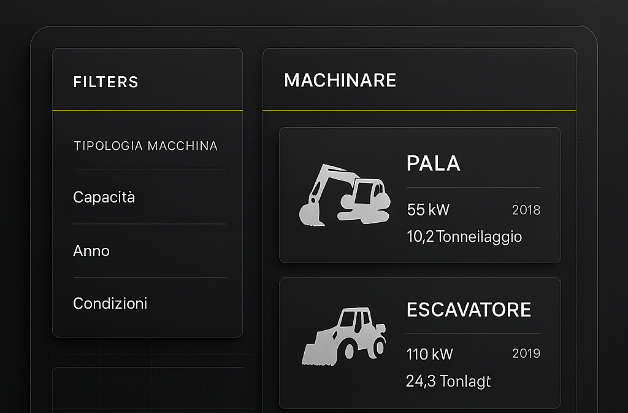628x413 pixels.
Task: Open the FILTERS panel header
Action: (x=105, y=82)
